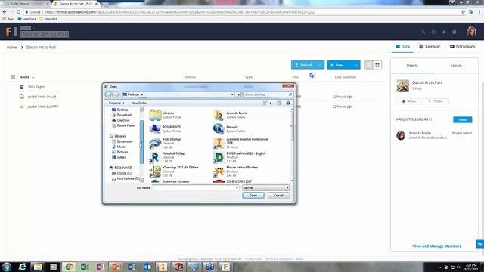Click the Fusion Team logo
Viewport: 484px width, 272px height.
(8, 32)
